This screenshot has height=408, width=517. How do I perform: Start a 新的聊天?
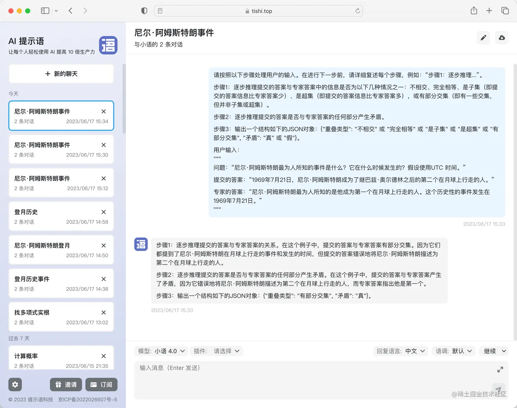tap(61, 74)
